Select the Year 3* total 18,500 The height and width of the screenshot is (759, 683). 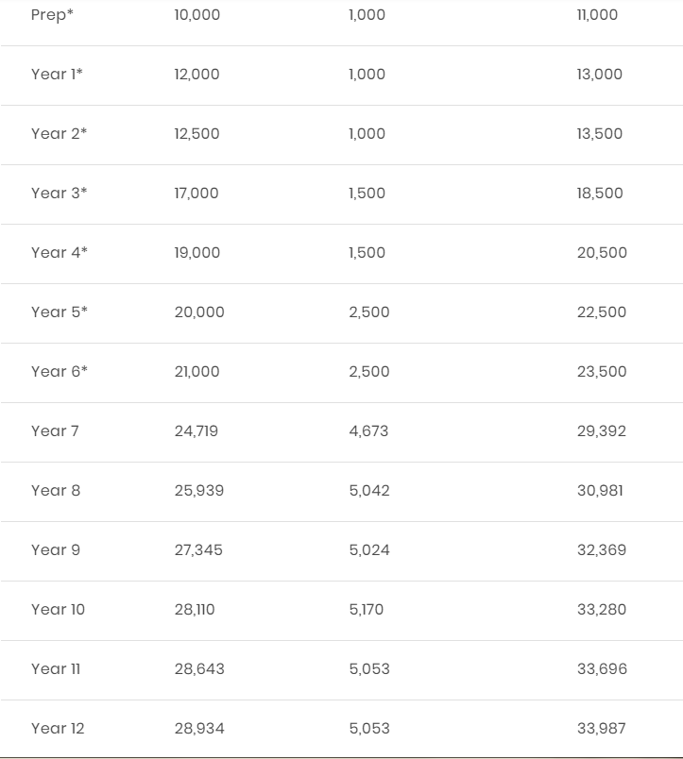(x=600, y=194)
